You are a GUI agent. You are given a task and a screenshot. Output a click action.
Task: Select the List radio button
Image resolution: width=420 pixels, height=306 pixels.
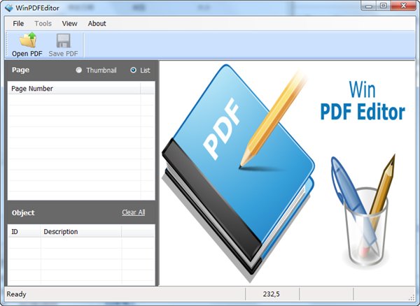pyautogui.click(x=133, y=70)
